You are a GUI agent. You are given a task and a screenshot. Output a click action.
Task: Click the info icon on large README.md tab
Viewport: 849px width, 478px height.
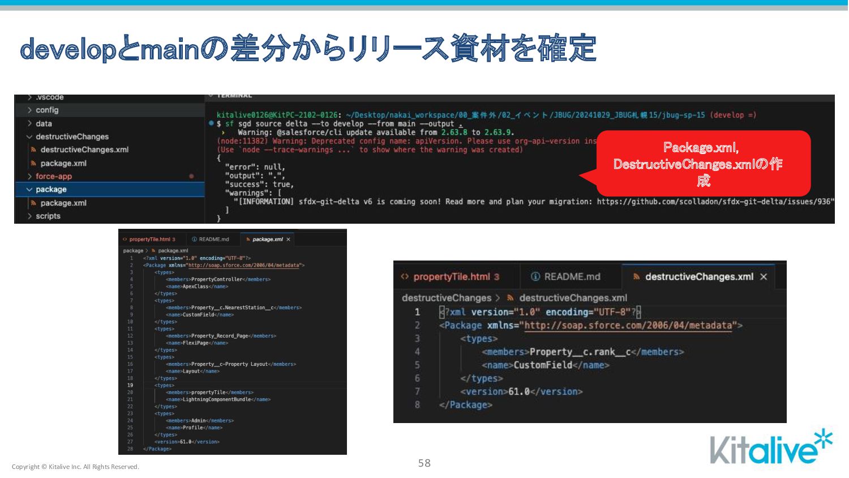click(x=535, y=277)
